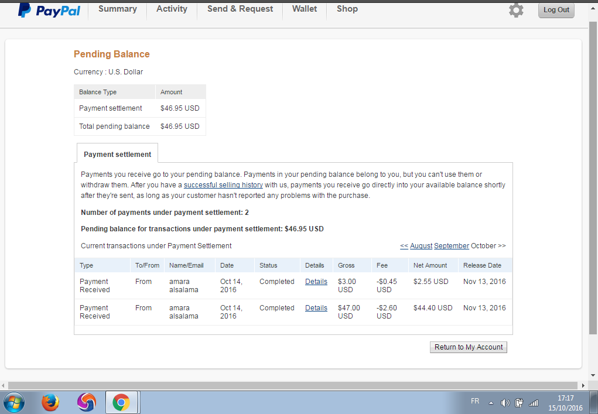598x414 pixels.
Task: Click the horizontal scrollbar track
Action: [292, 385]
